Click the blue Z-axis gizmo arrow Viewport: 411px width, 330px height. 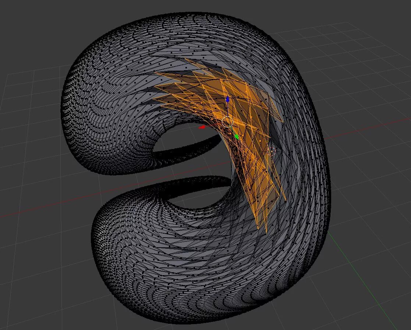227,99
